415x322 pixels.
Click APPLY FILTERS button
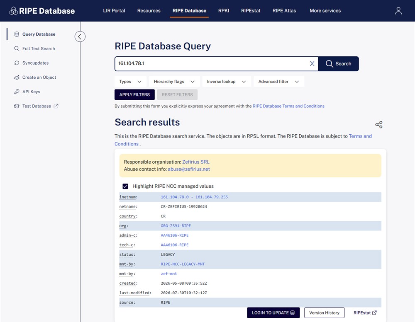coord(134,94)
